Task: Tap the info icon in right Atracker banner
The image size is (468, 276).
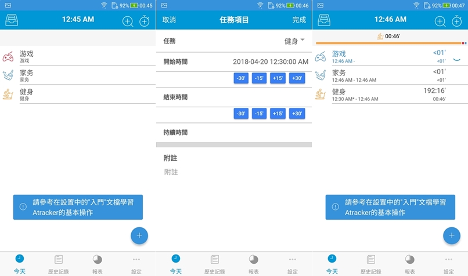Action: [336, 206]
